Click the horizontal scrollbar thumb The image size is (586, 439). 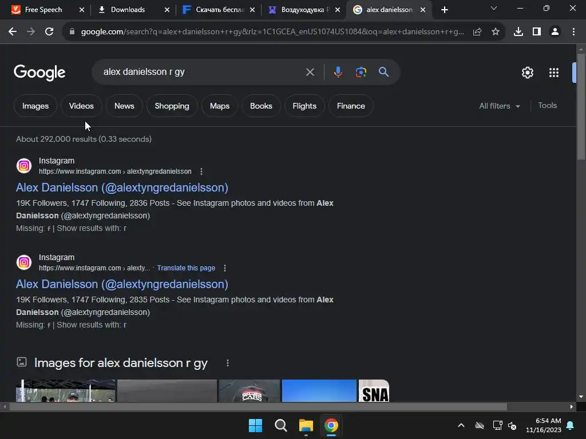258,406
